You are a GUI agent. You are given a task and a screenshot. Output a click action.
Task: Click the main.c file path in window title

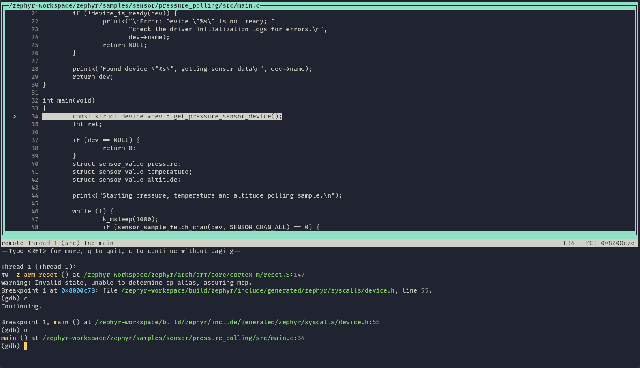[x=135, y=5]
